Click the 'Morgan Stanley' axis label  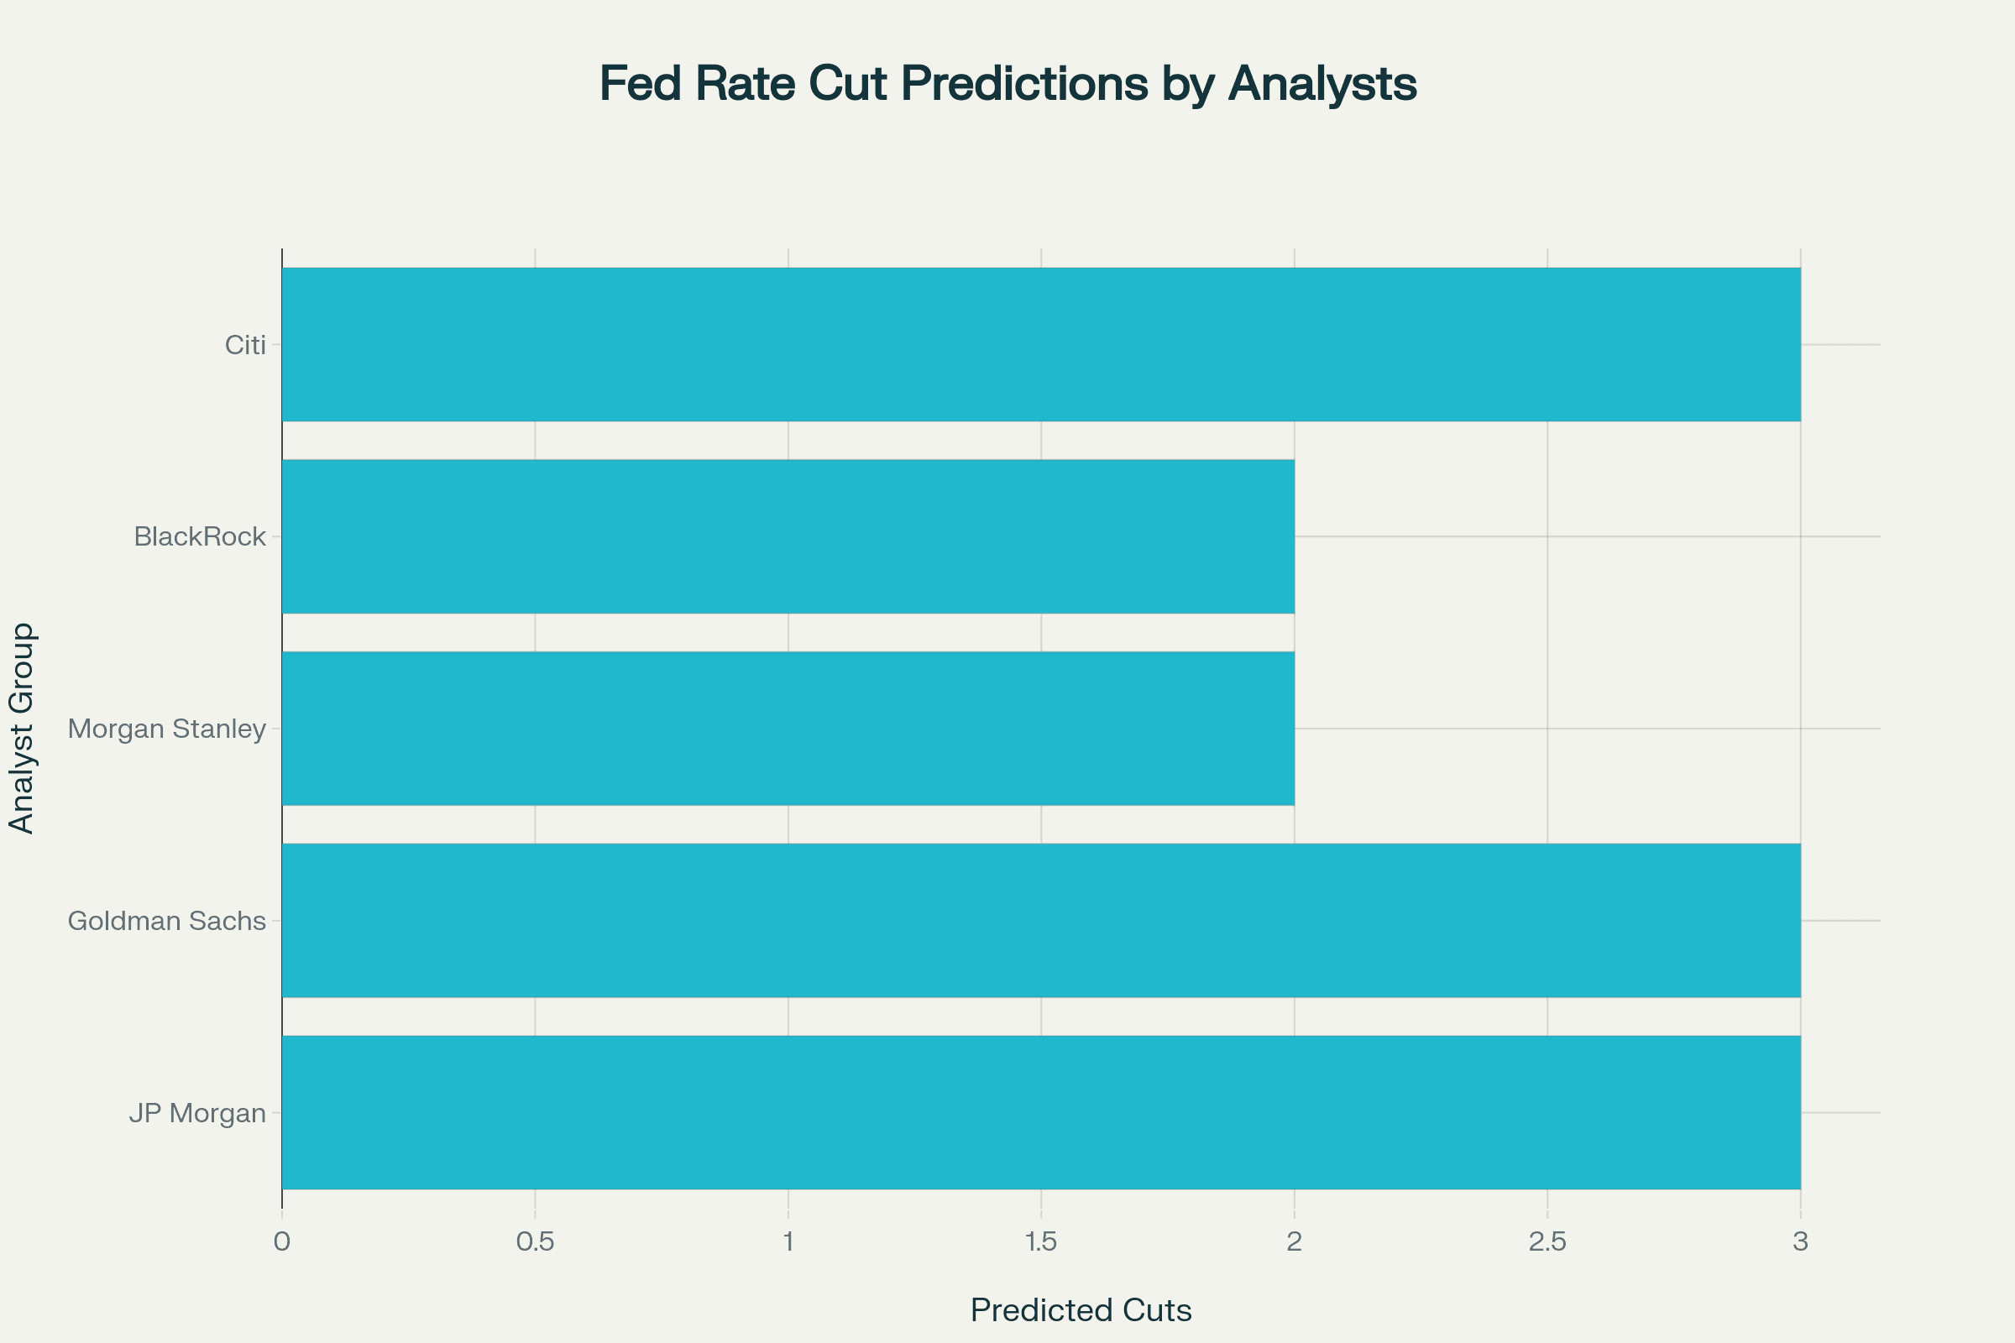click(x=167, y=729)
